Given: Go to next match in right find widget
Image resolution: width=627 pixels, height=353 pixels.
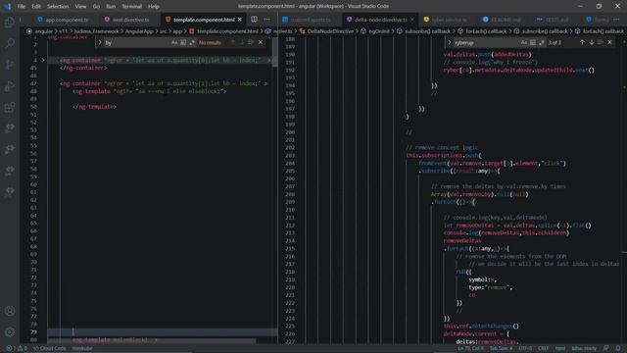Looking at the screenshot, I should coord(592,42).
